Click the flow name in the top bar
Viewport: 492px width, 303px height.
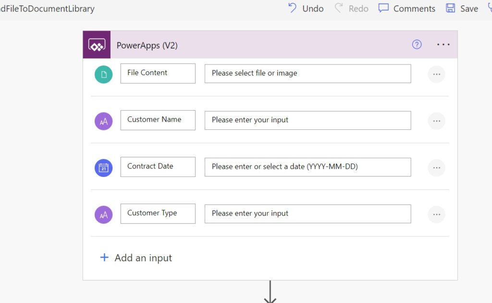click(48, 8)
